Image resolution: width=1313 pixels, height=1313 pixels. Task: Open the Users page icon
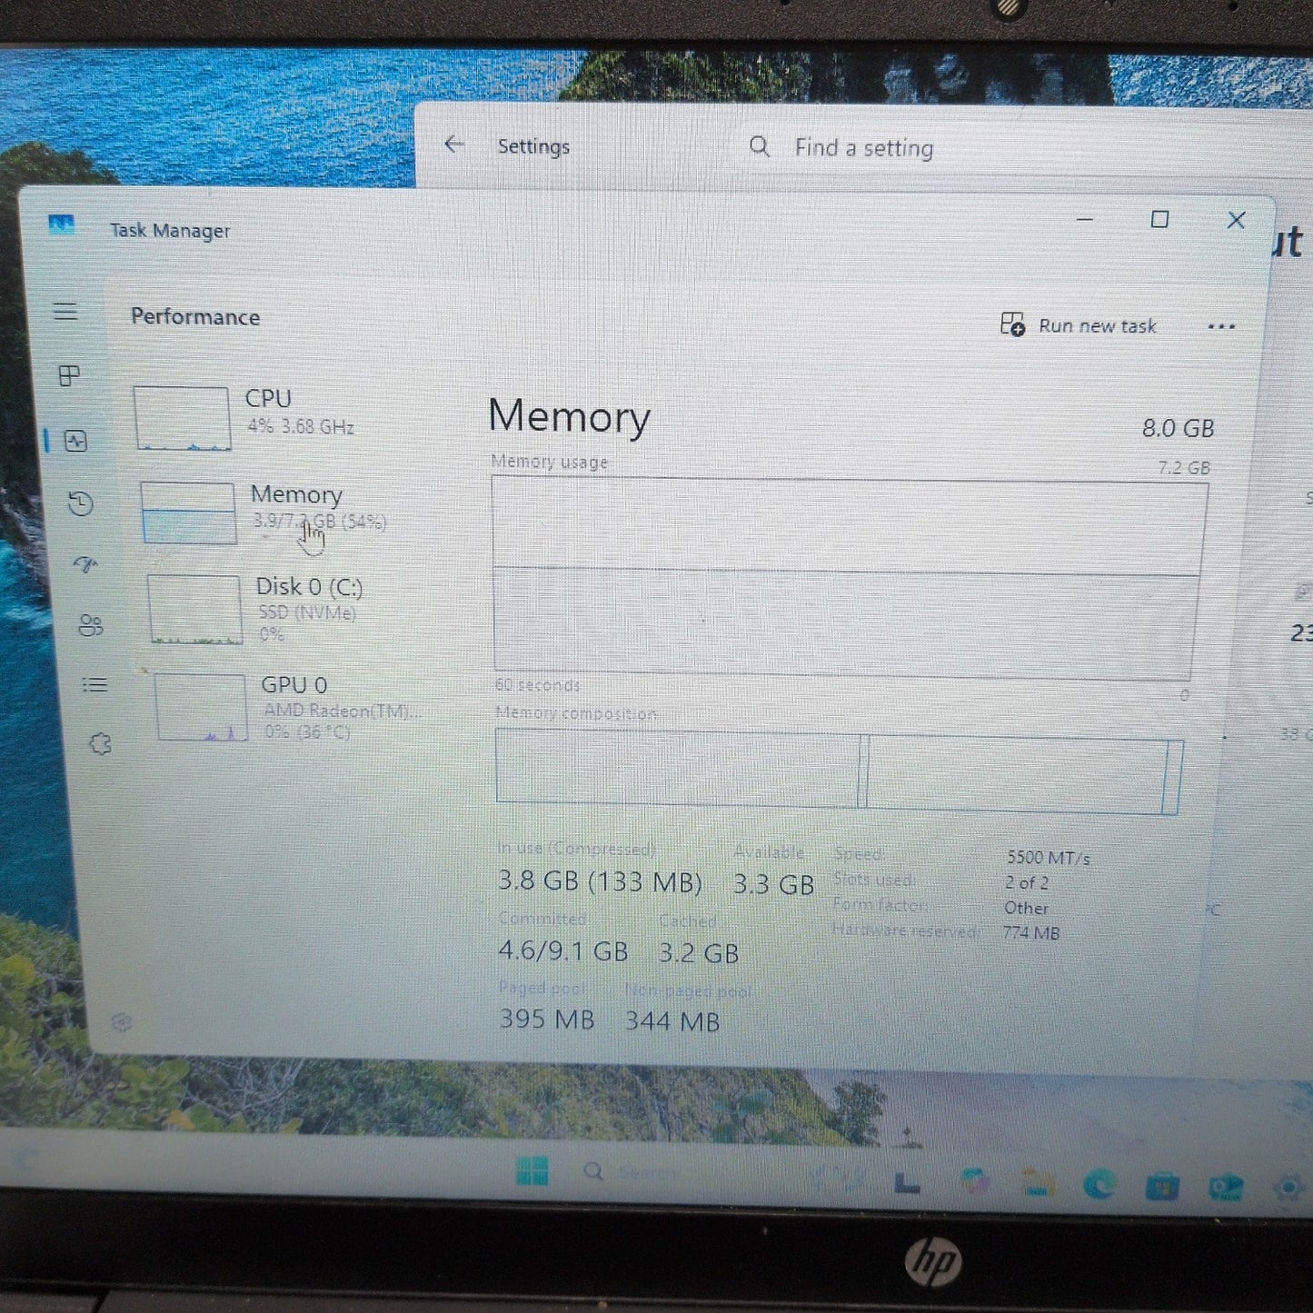tap(90, 625)
